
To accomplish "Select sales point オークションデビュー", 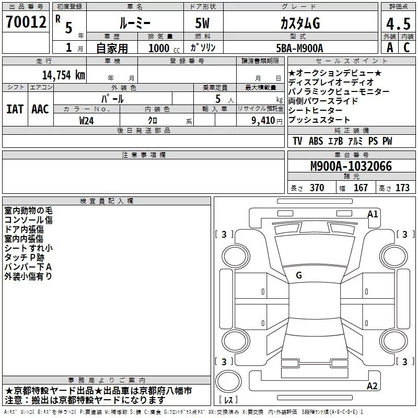I will point(335,73).
